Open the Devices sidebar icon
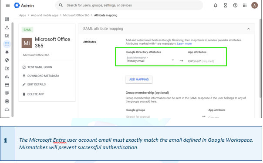The width and height of the screenshot is (263, 163). [x=7, y=36]
